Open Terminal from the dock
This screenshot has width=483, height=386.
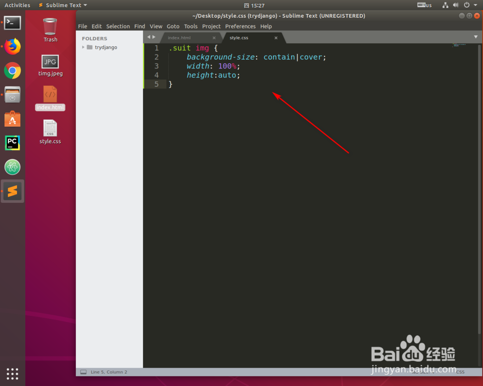click(13, 23)
